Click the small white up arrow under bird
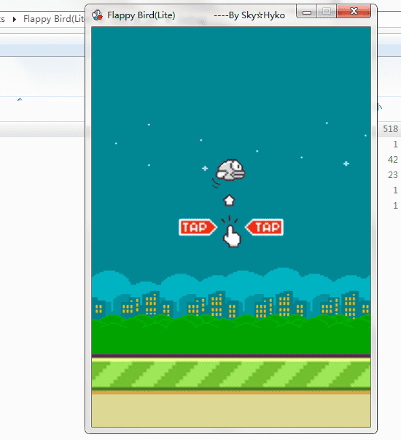The height and width of the screenshot is (440, 401). 229,201
